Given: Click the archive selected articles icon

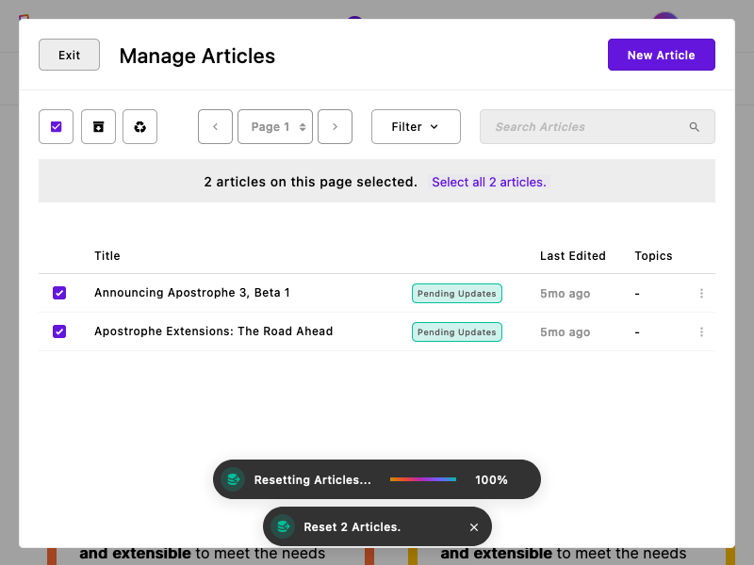Looking at the screenshot, I should pyautogui.click(x=98, y=126).
